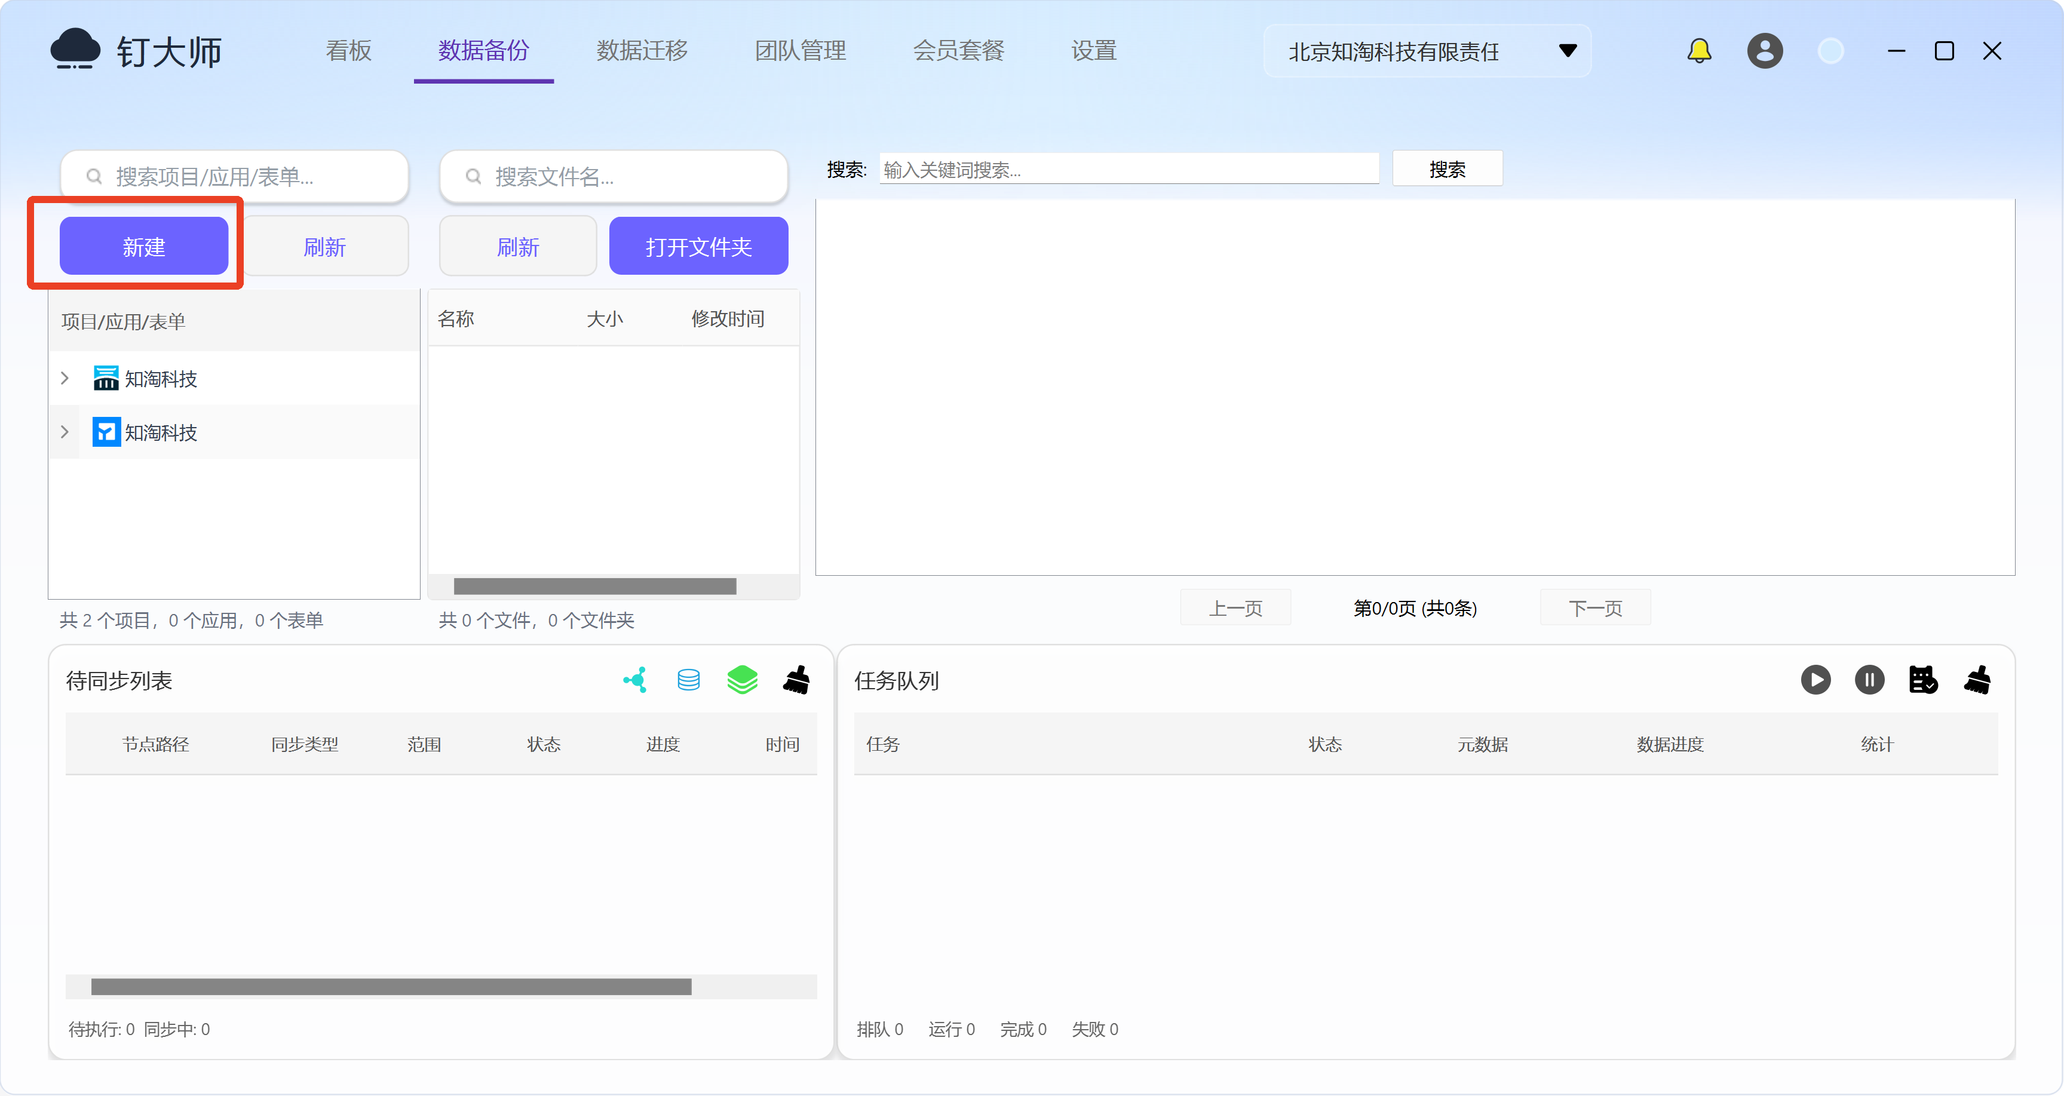
Task: Click the 任务 column header
Action: pyautogui.click(x=882, y=744)
